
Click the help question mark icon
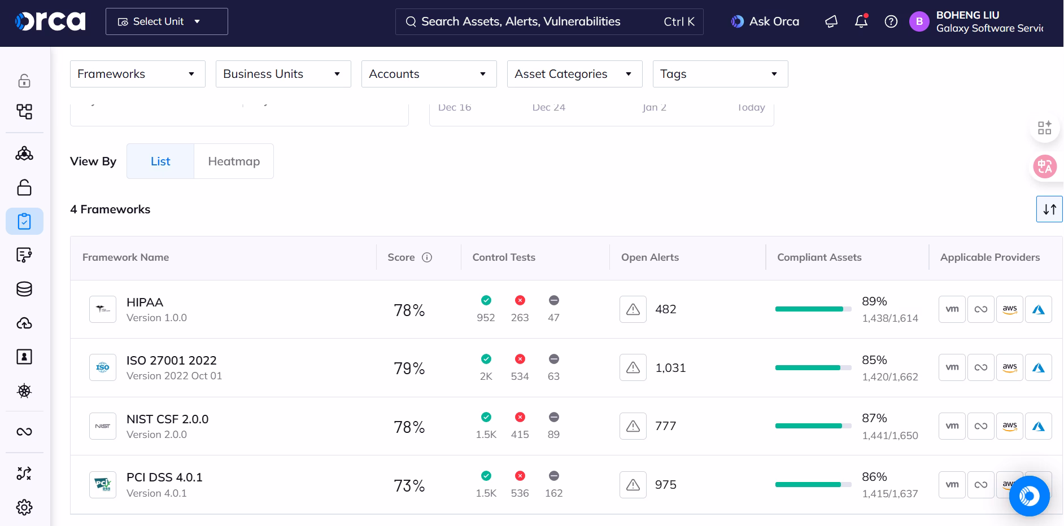coord(891,21)
